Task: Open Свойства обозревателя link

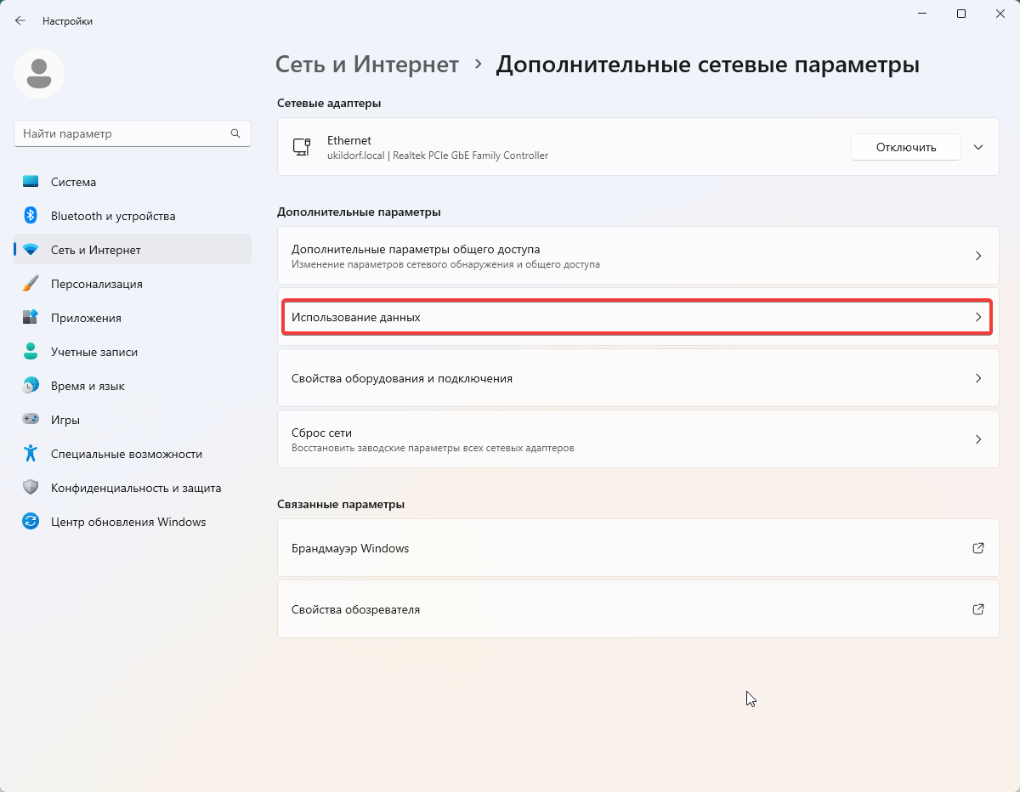Action: (637, 609)
